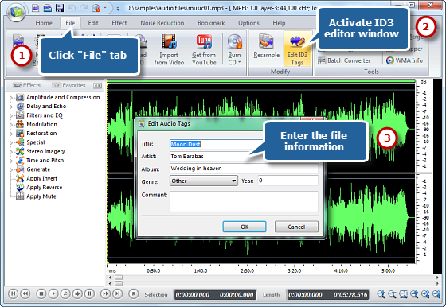Click the rewind playback button
446x307 pixels.
pos(25,293)
